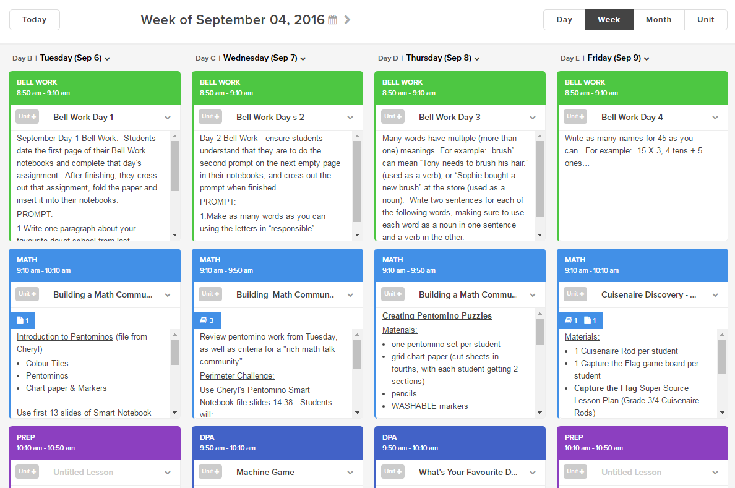
Task: Open the calendar picker beside the week title
Action: (332, 19)
